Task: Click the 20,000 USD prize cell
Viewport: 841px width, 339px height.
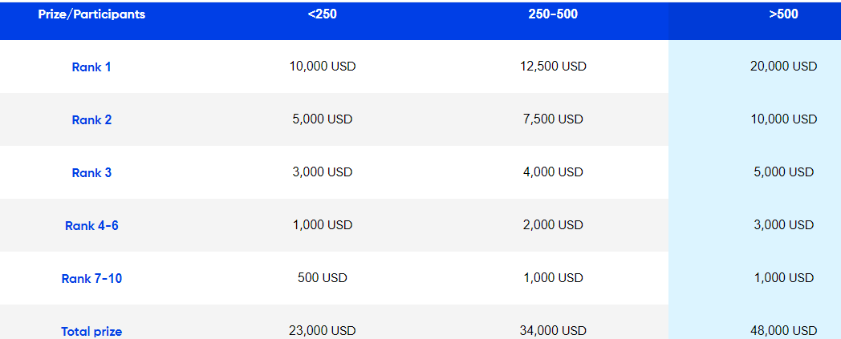Action: tap(783, 67)
